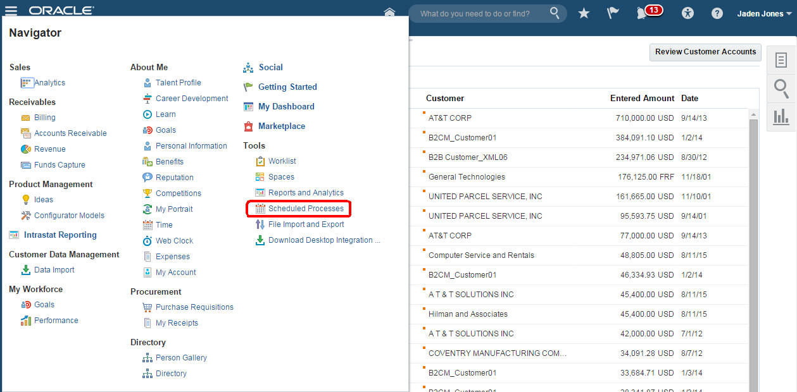Open Spaces under Tools
Viewport: 797px width, 392px height.
281,177
